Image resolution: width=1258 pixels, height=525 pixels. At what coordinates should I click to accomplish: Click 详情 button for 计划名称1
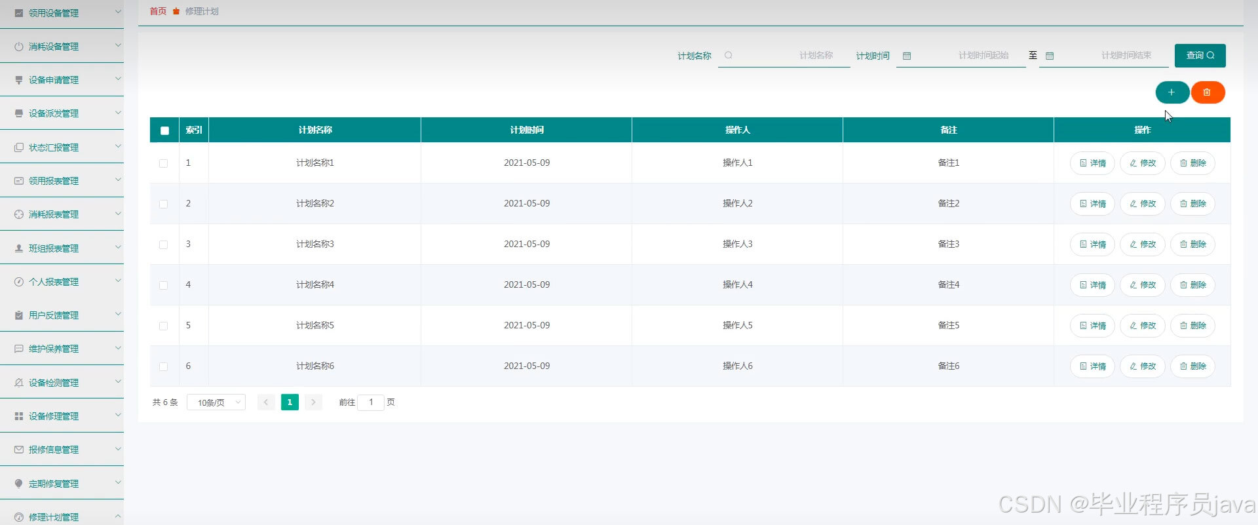click(x=1092, y=163)
